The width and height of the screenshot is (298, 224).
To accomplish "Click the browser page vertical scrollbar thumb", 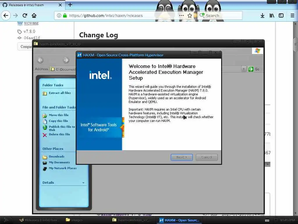I will pyautogui.click(x=295, y=45).
